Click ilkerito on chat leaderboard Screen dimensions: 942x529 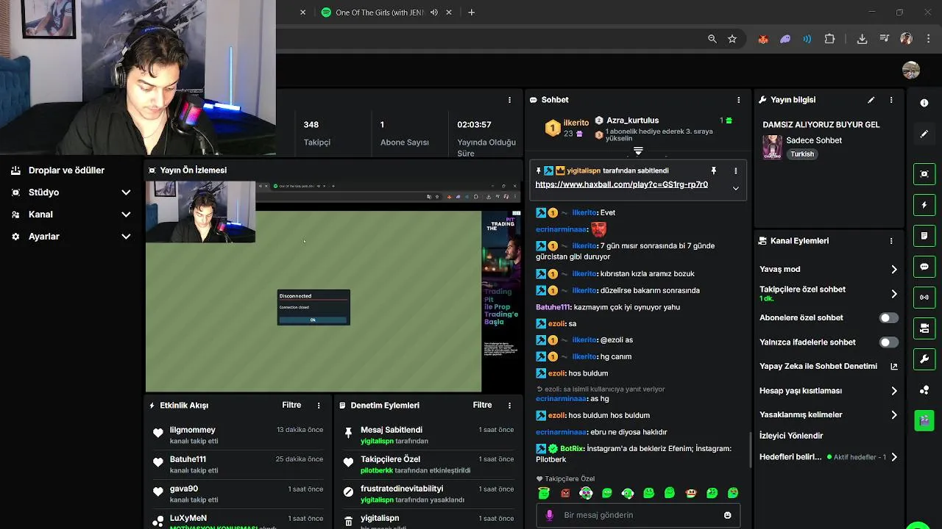pyautogui.click(x=576, y=123)
